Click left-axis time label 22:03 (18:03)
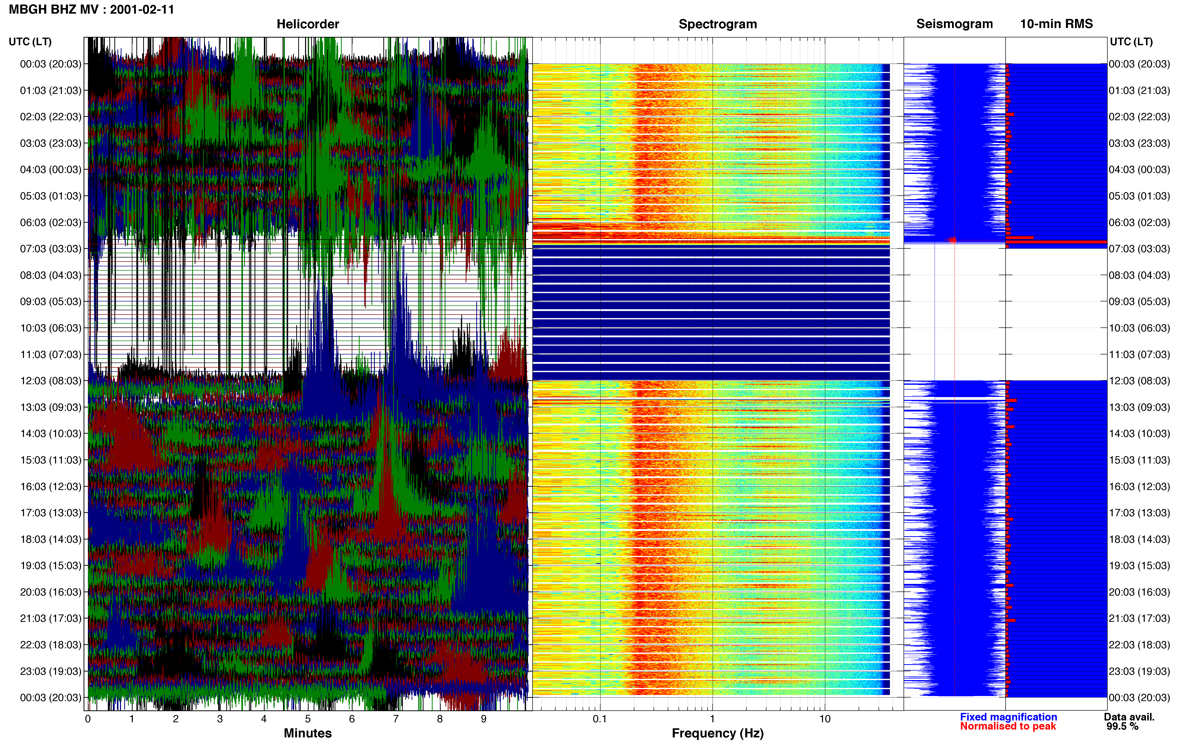 point(51,644)
